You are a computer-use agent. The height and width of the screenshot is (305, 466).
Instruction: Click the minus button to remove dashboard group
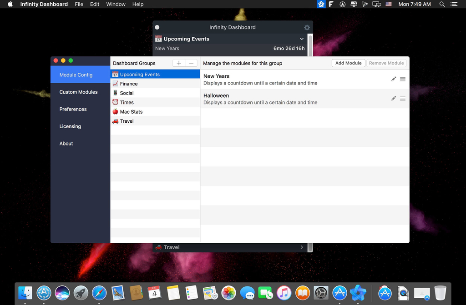tap(191, 63)
